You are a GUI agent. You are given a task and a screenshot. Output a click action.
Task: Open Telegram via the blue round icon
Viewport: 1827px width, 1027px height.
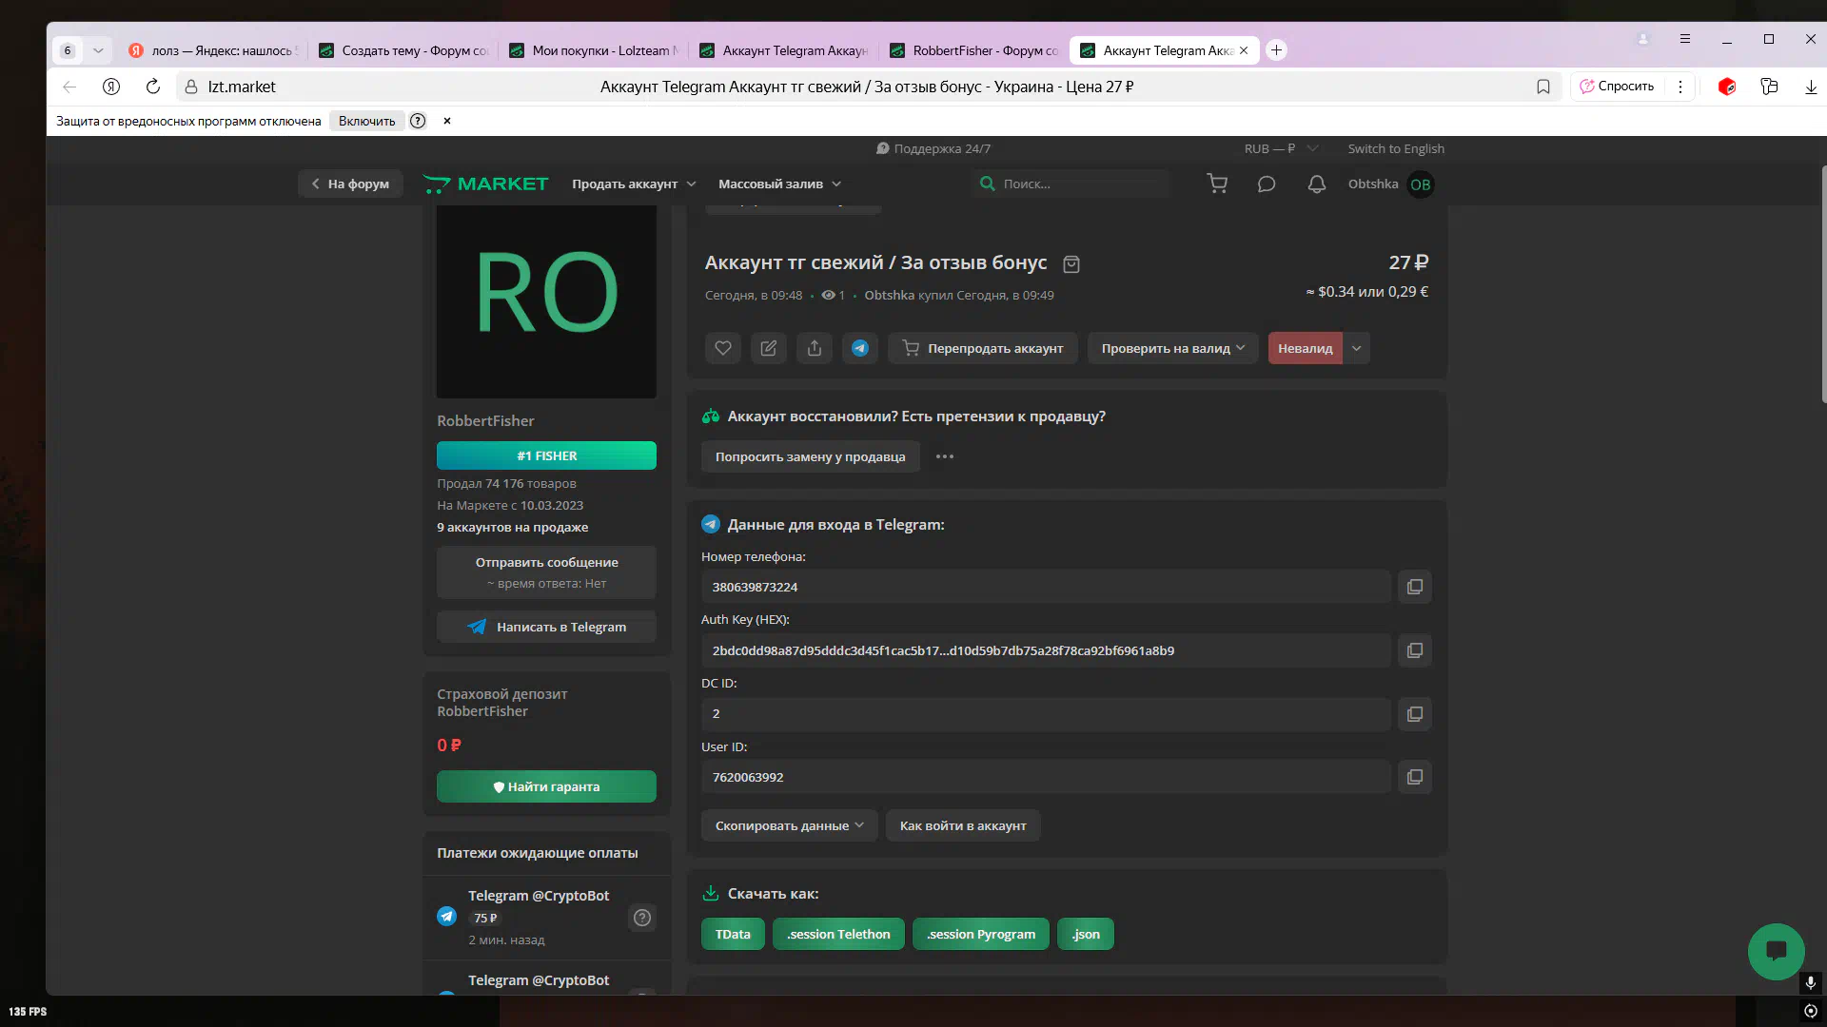pyautogui.click(x=860, y=348)
